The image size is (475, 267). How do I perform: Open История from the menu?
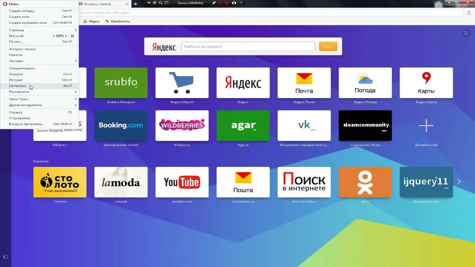click(39, 80)
